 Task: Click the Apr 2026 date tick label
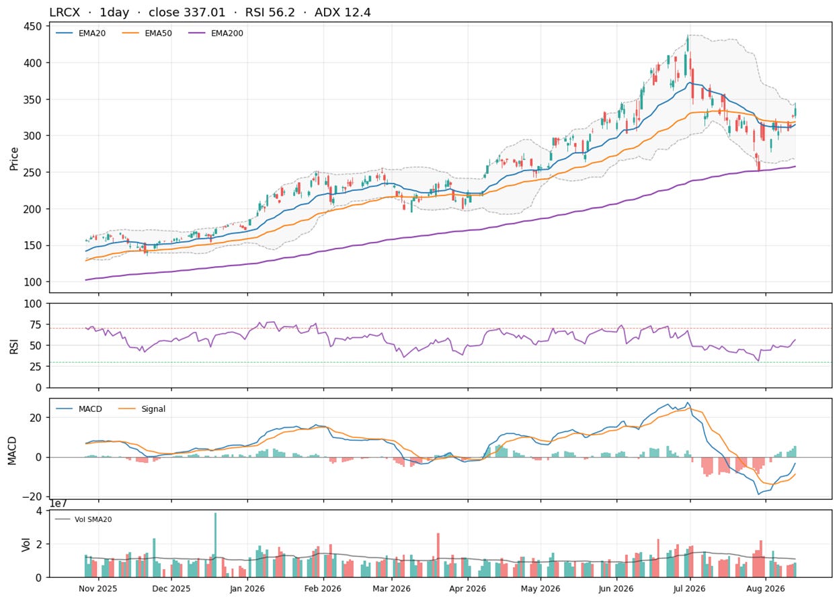467,588
